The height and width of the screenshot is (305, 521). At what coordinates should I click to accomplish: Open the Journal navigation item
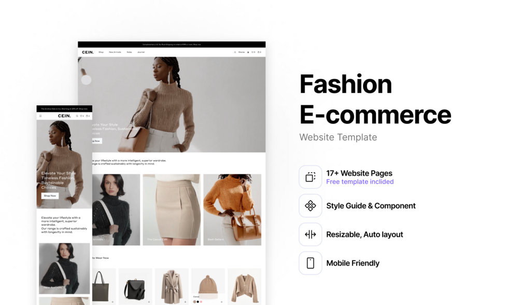[x=141, y=52]
